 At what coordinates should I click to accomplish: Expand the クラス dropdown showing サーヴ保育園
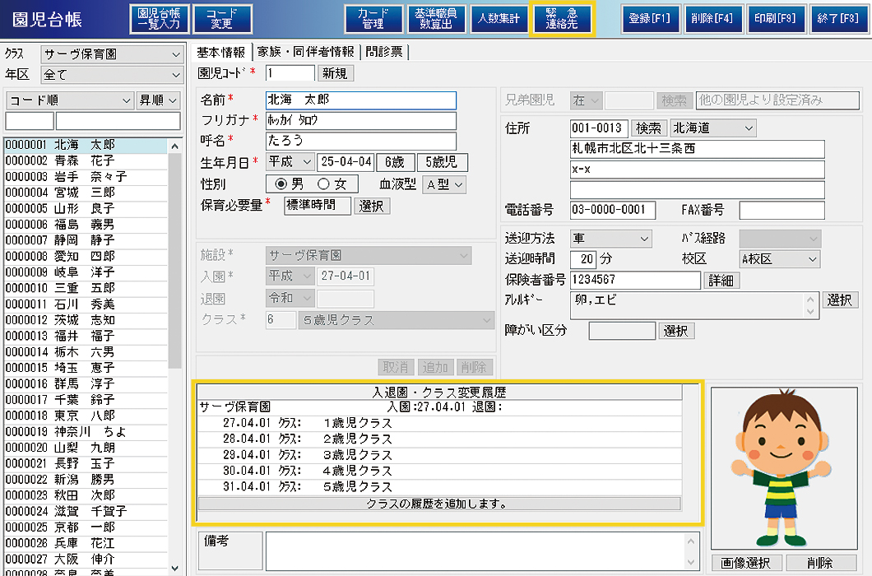coord(113,54)
